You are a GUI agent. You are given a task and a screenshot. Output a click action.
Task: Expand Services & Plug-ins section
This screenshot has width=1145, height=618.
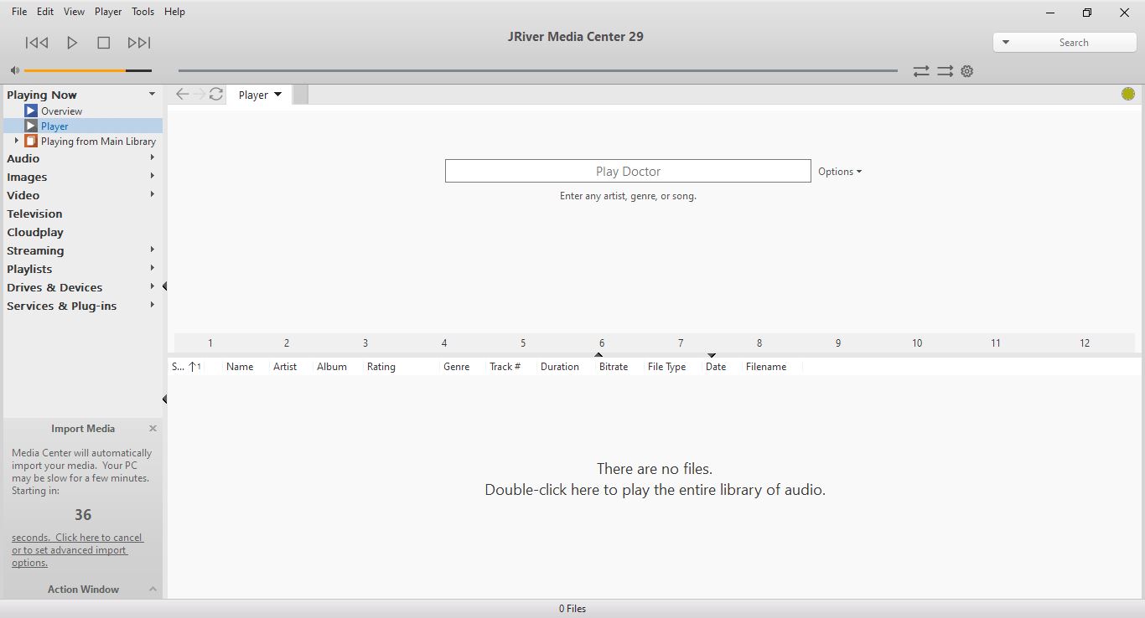point(152,305)
